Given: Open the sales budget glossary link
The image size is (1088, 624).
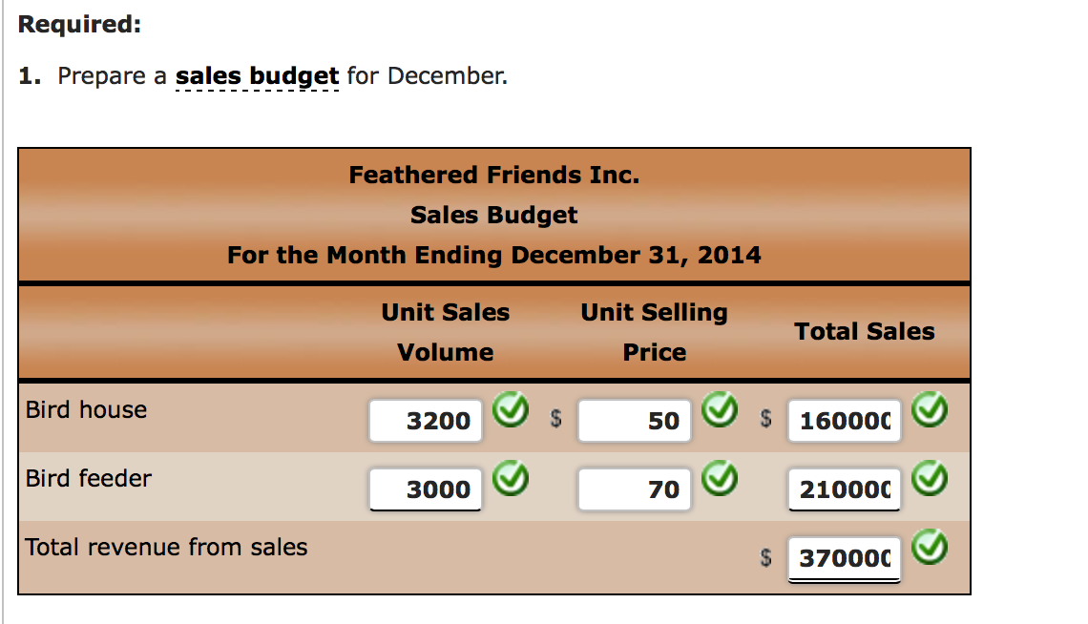Looking at the screenshot, I should 258,75.
